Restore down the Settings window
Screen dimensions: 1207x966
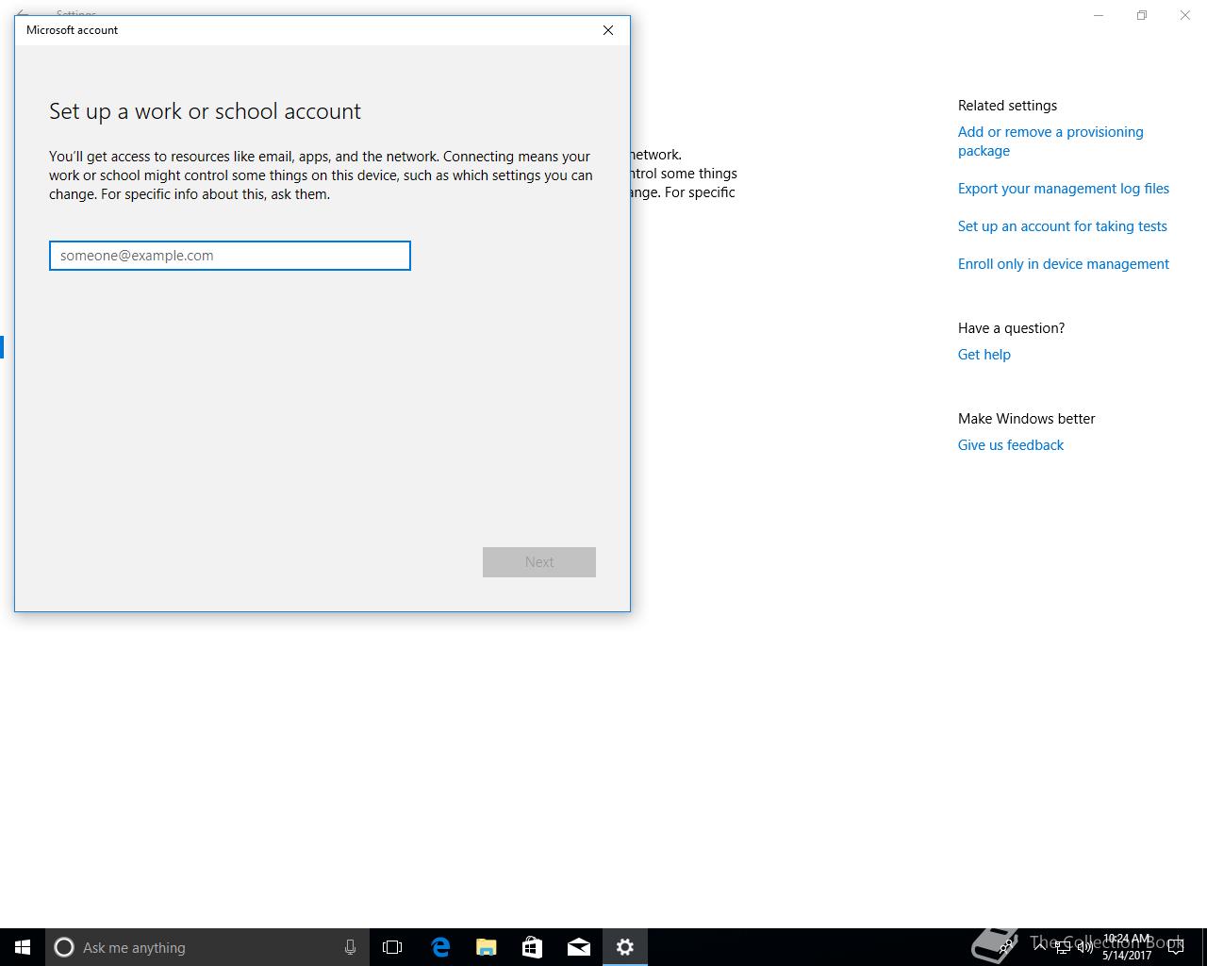tap(1142, 15)
